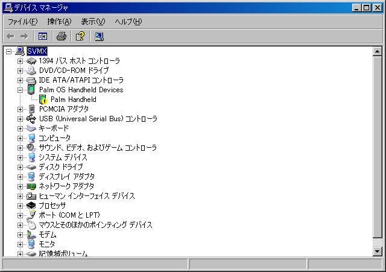386x272 pixels.
Task: Expand the IDE ATA/ATAPI コントローラ node
Action: coord(20,80)
